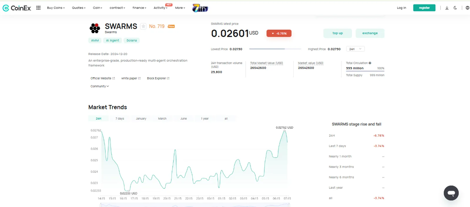Image resolution: width=470 pixels, height=207 pixels.
Task: Click the AMM tag
Action: (x=95, y=41)
